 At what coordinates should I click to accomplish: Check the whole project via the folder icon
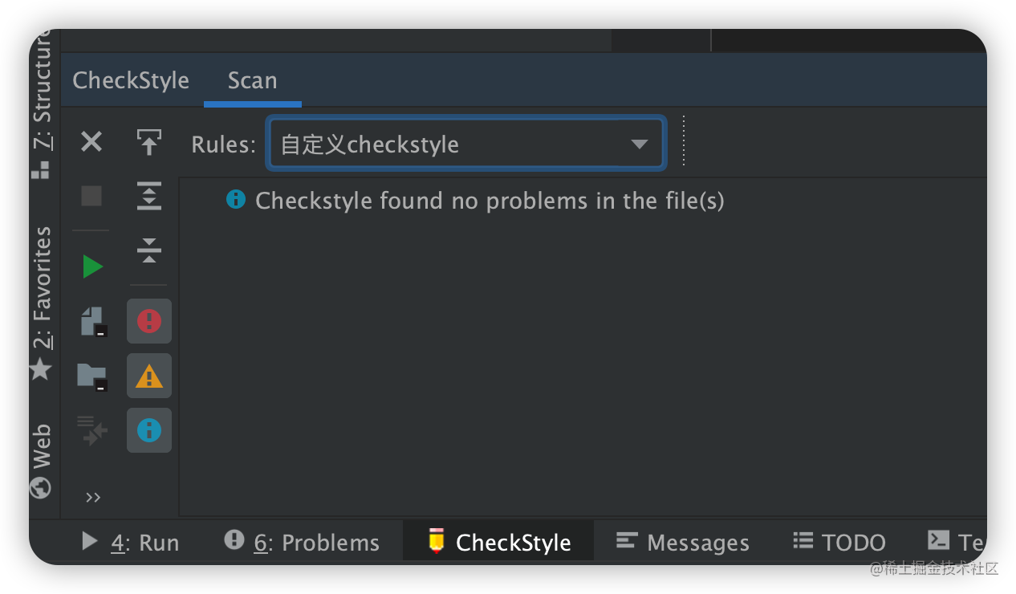(x=91, y=375)
